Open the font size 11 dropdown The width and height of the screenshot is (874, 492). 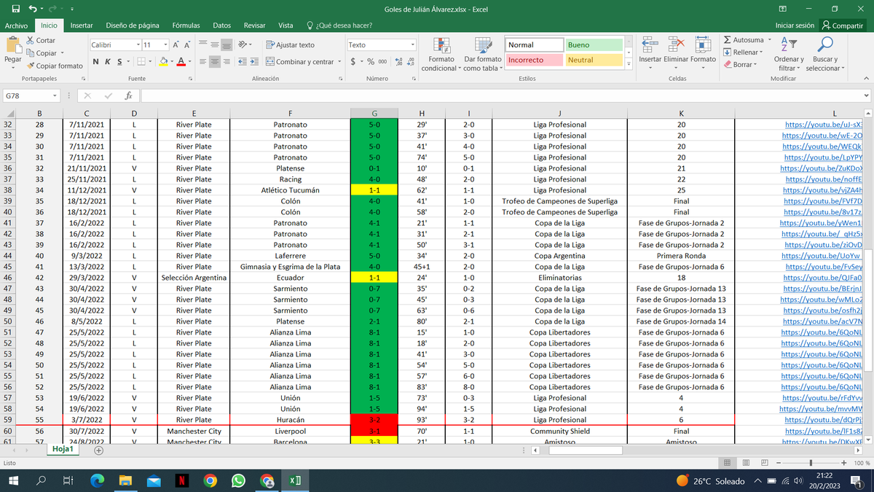167,44
